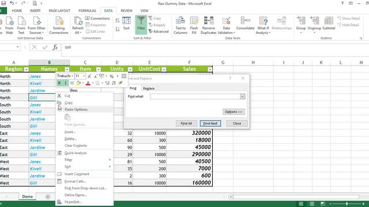Click the Save icon in the quick access toolbar
Screen dimensions: 369x207
[3, 3]
